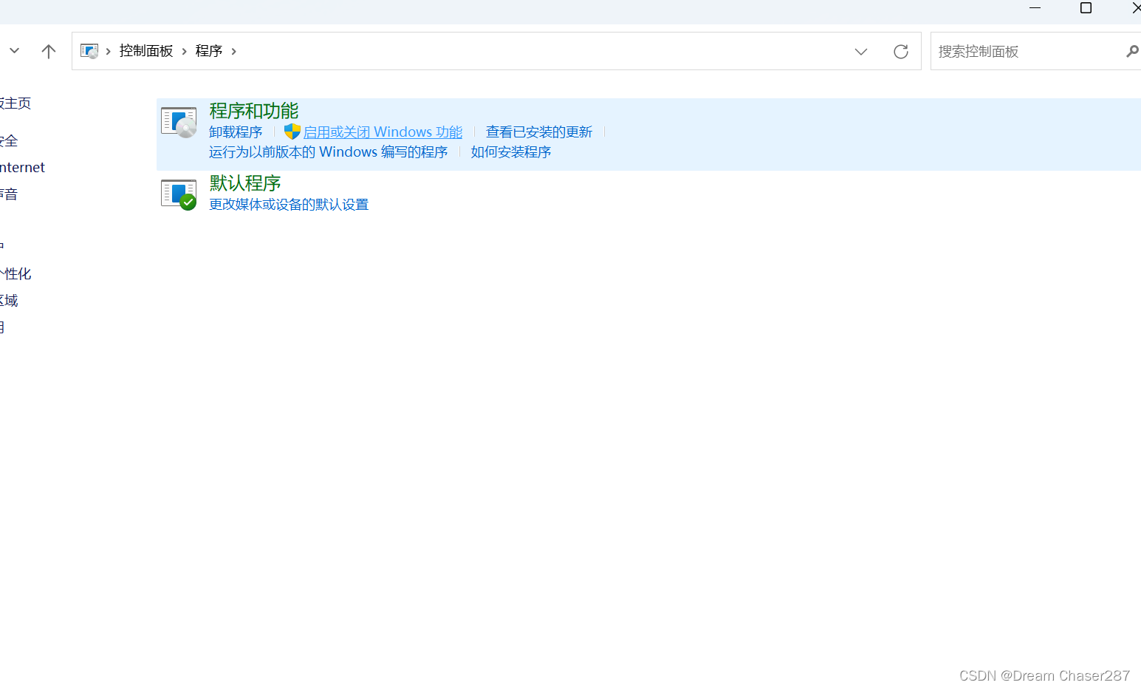The height and width of the screenshot is (688, 1141).
Task: Open sidebar link ending in 音
Action: coord(9,194)
